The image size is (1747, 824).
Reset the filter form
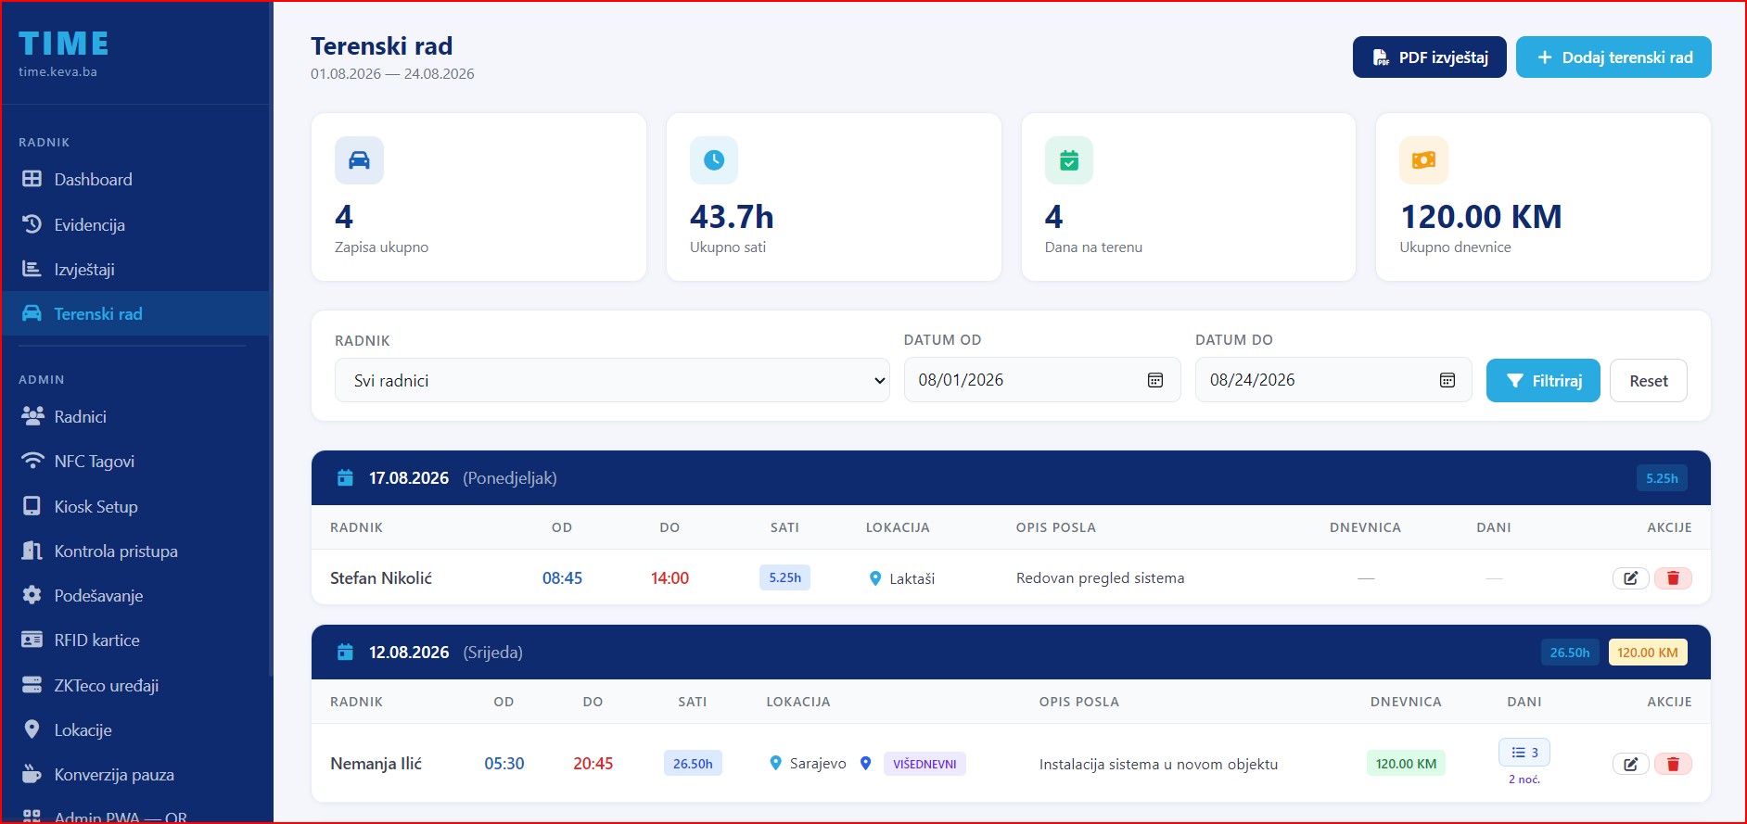pyautogui.click(x=1648, y=380)
